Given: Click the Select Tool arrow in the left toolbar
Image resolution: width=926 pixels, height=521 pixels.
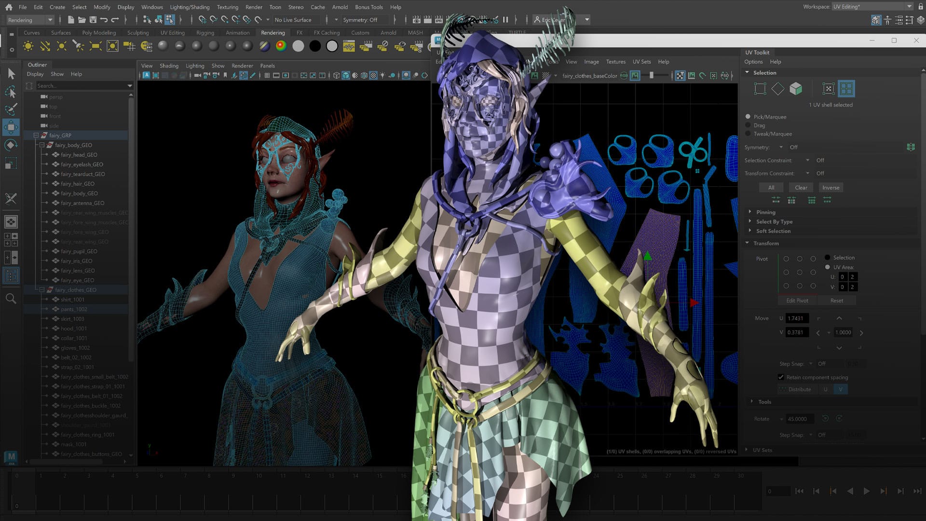Looking at the screenshot, I should [x=11, y=73].
